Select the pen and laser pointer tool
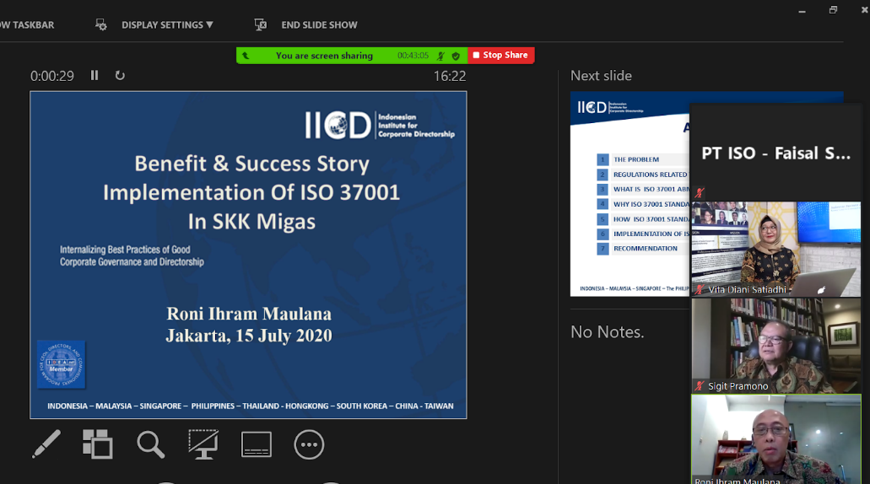The image size is (870, 484). pos(46,444)
